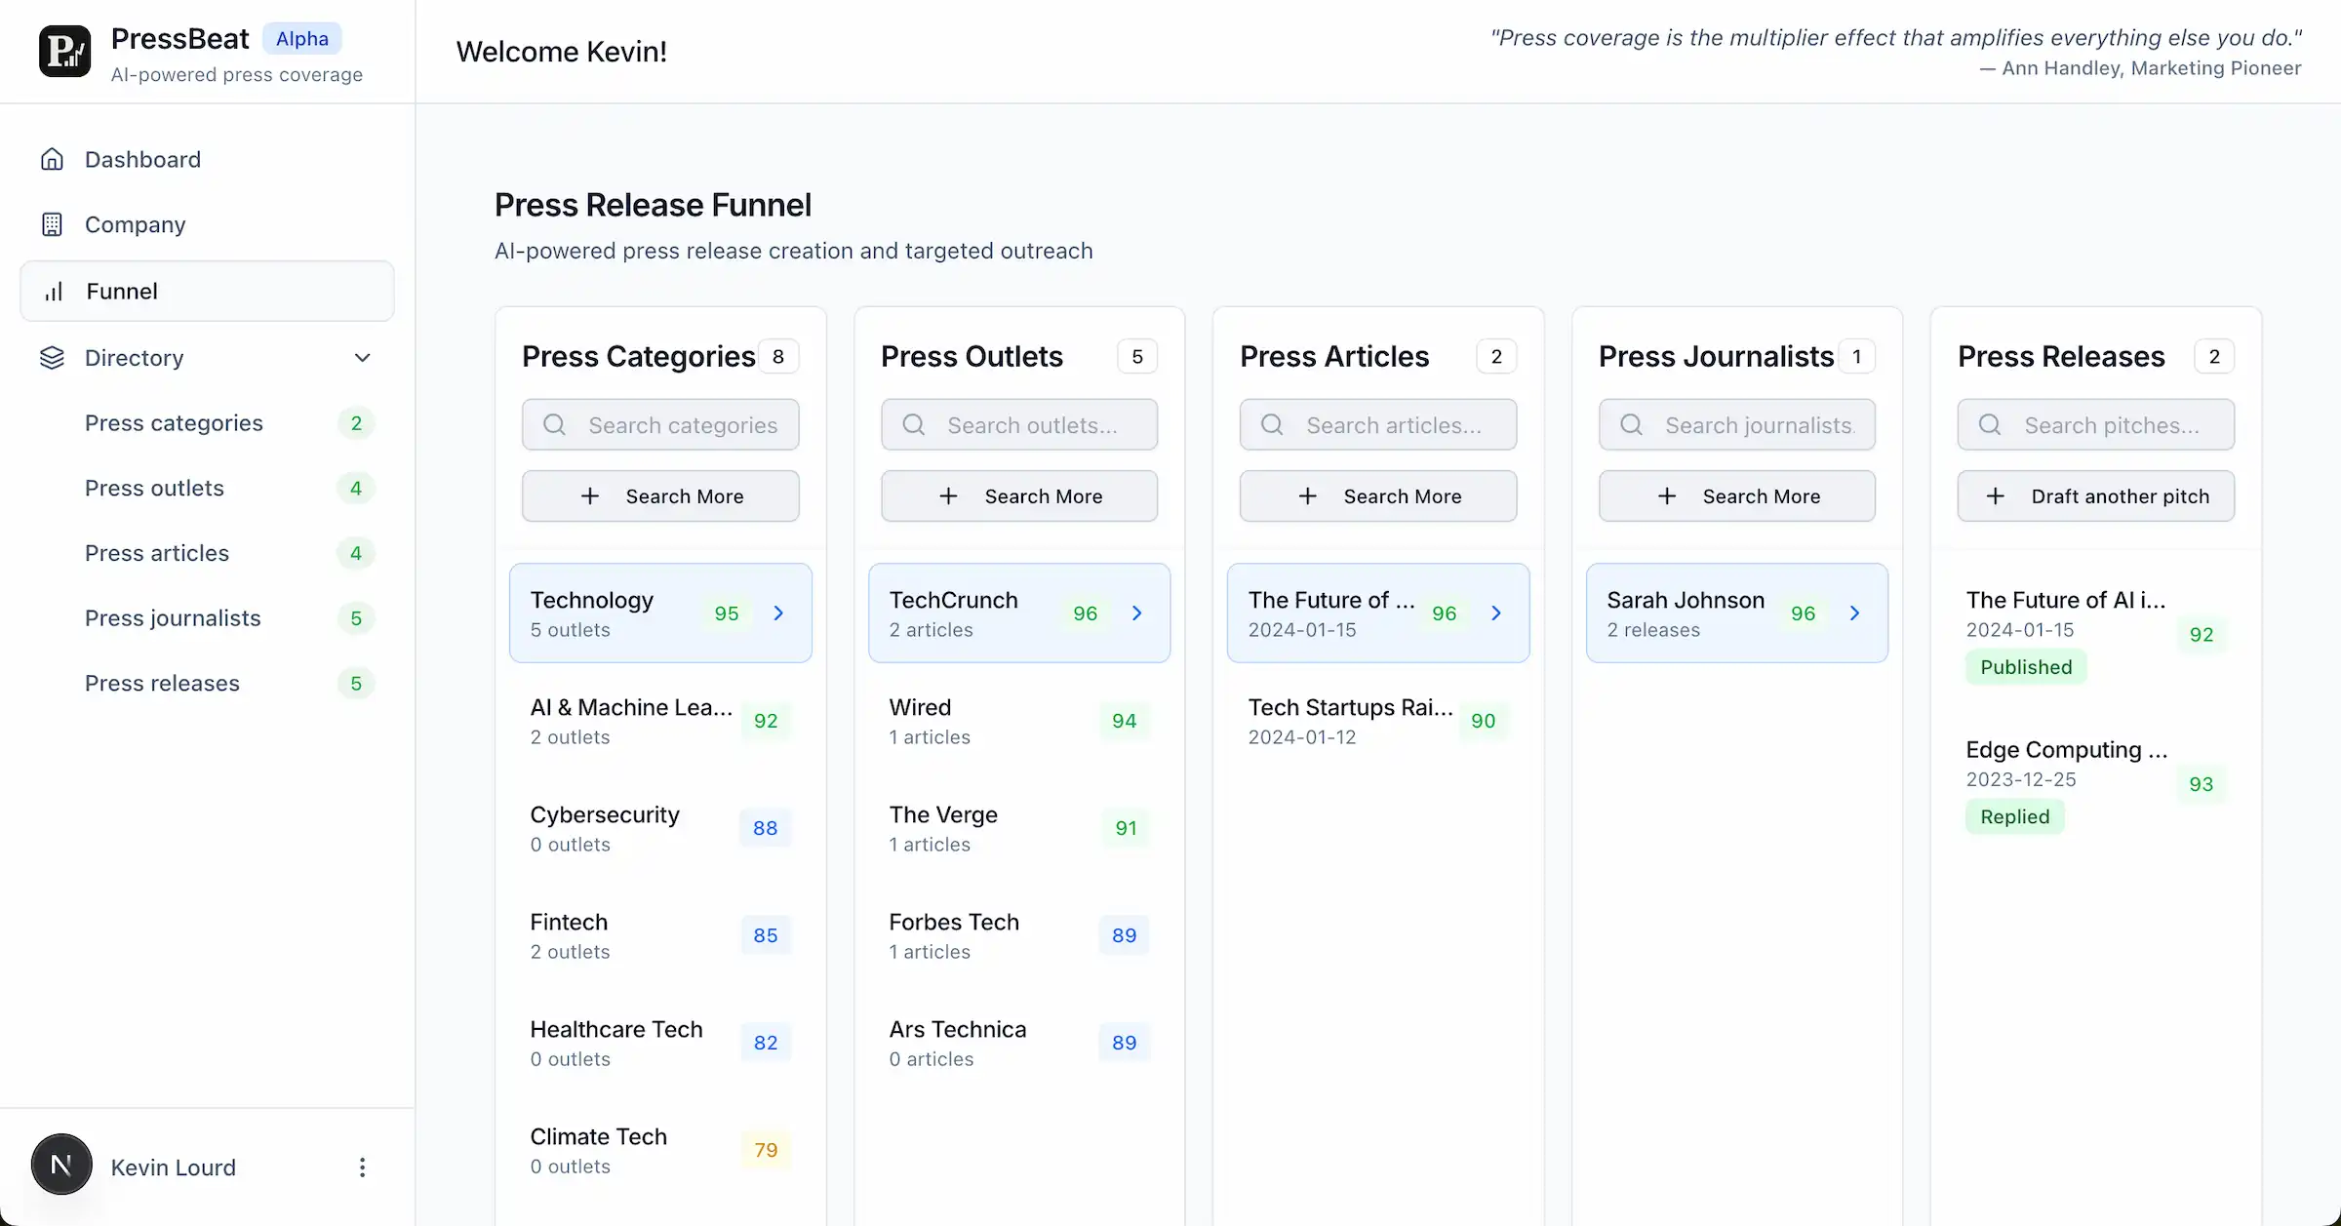The image size is (2341, 1226).
Task: Click the magnifier in Search pitches
Action: point(1990,425)
